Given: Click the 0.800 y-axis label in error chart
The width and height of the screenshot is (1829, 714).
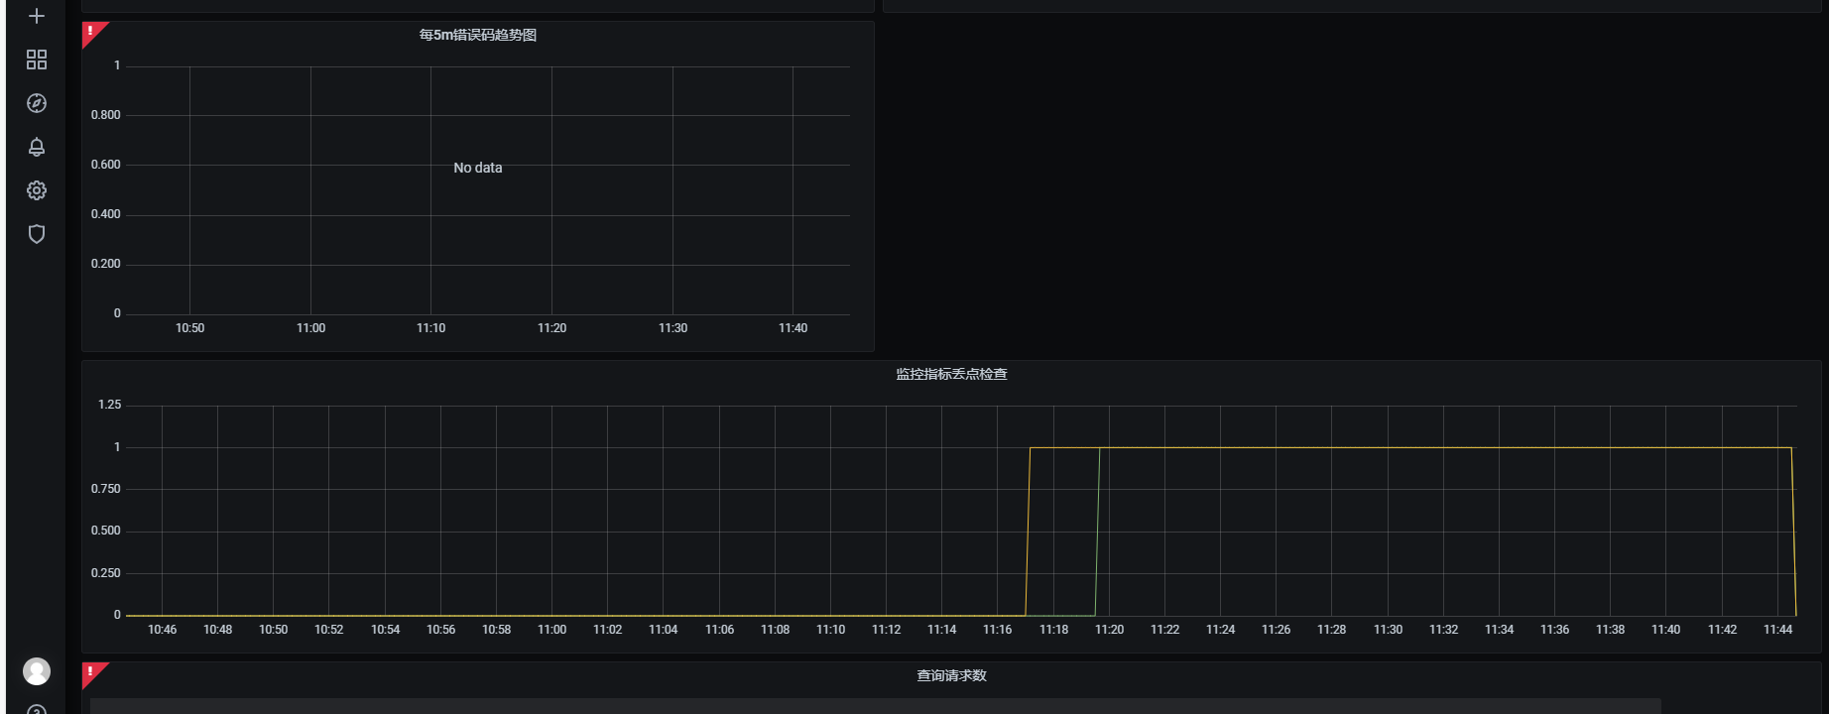Looking at the screenshot, I should [x=105, y=115].
